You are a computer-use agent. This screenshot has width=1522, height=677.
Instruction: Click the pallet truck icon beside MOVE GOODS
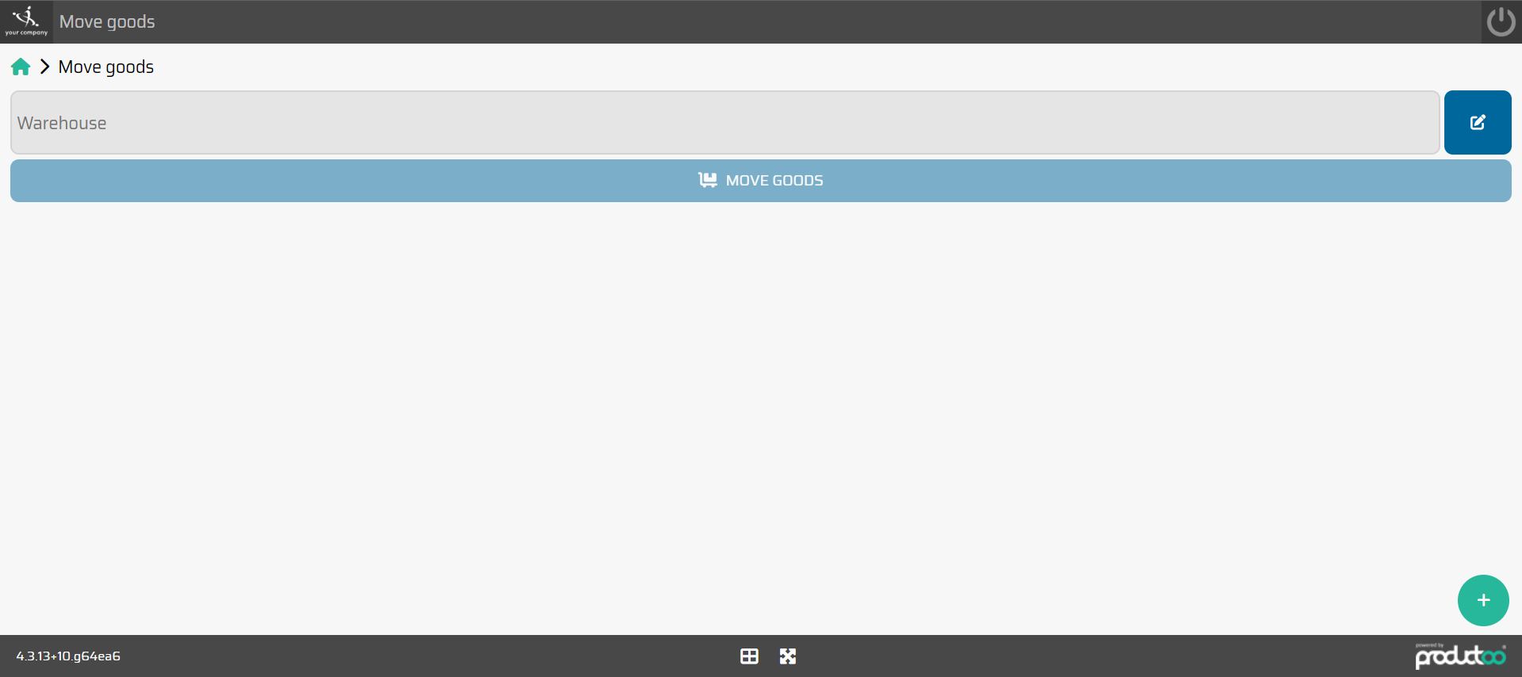(708, 180)
